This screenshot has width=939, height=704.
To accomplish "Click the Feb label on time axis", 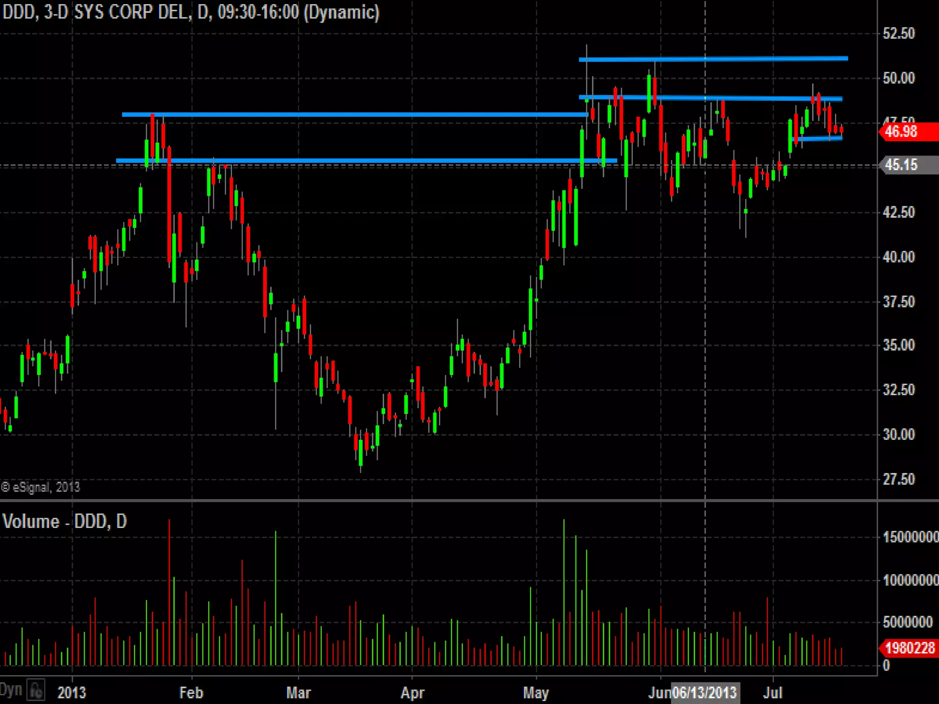I will [191, 693].
